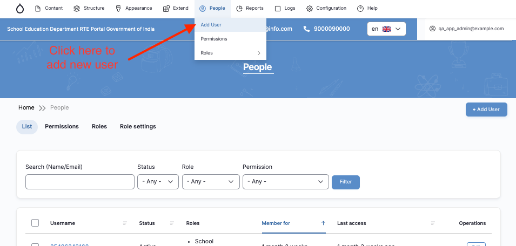Open the Reports admin menu

point(250,9)
